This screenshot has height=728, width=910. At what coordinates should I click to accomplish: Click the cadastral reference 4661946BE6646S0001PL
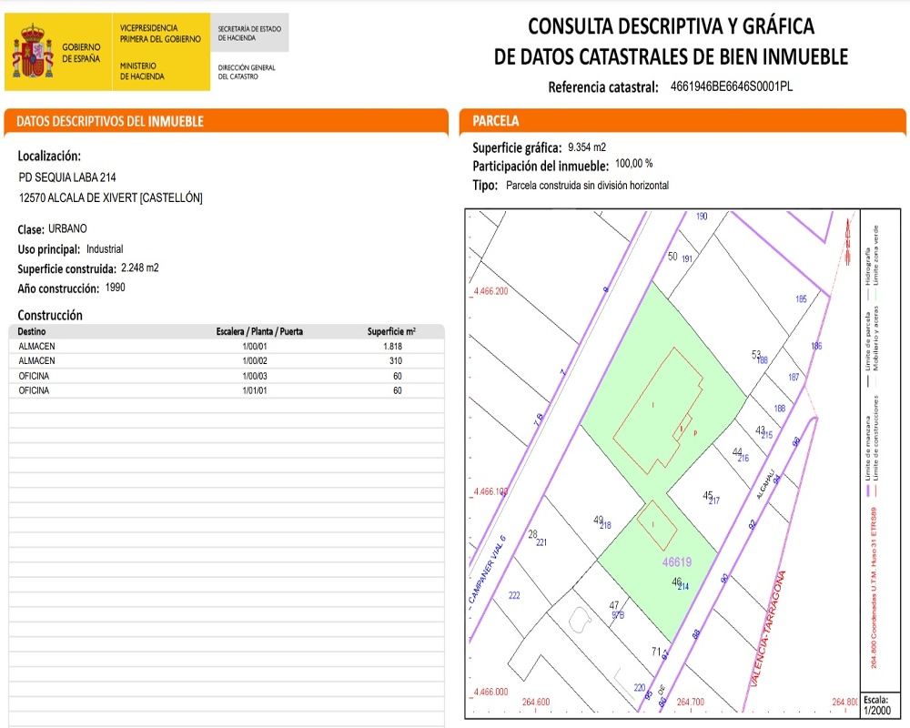(732, 87)
